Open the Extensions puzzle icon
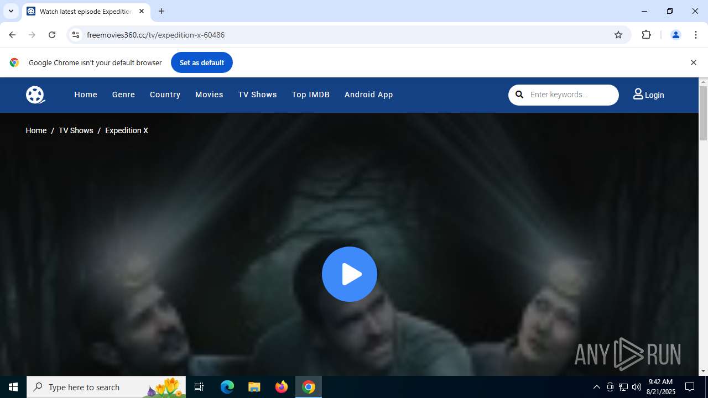 pos(646,35)
